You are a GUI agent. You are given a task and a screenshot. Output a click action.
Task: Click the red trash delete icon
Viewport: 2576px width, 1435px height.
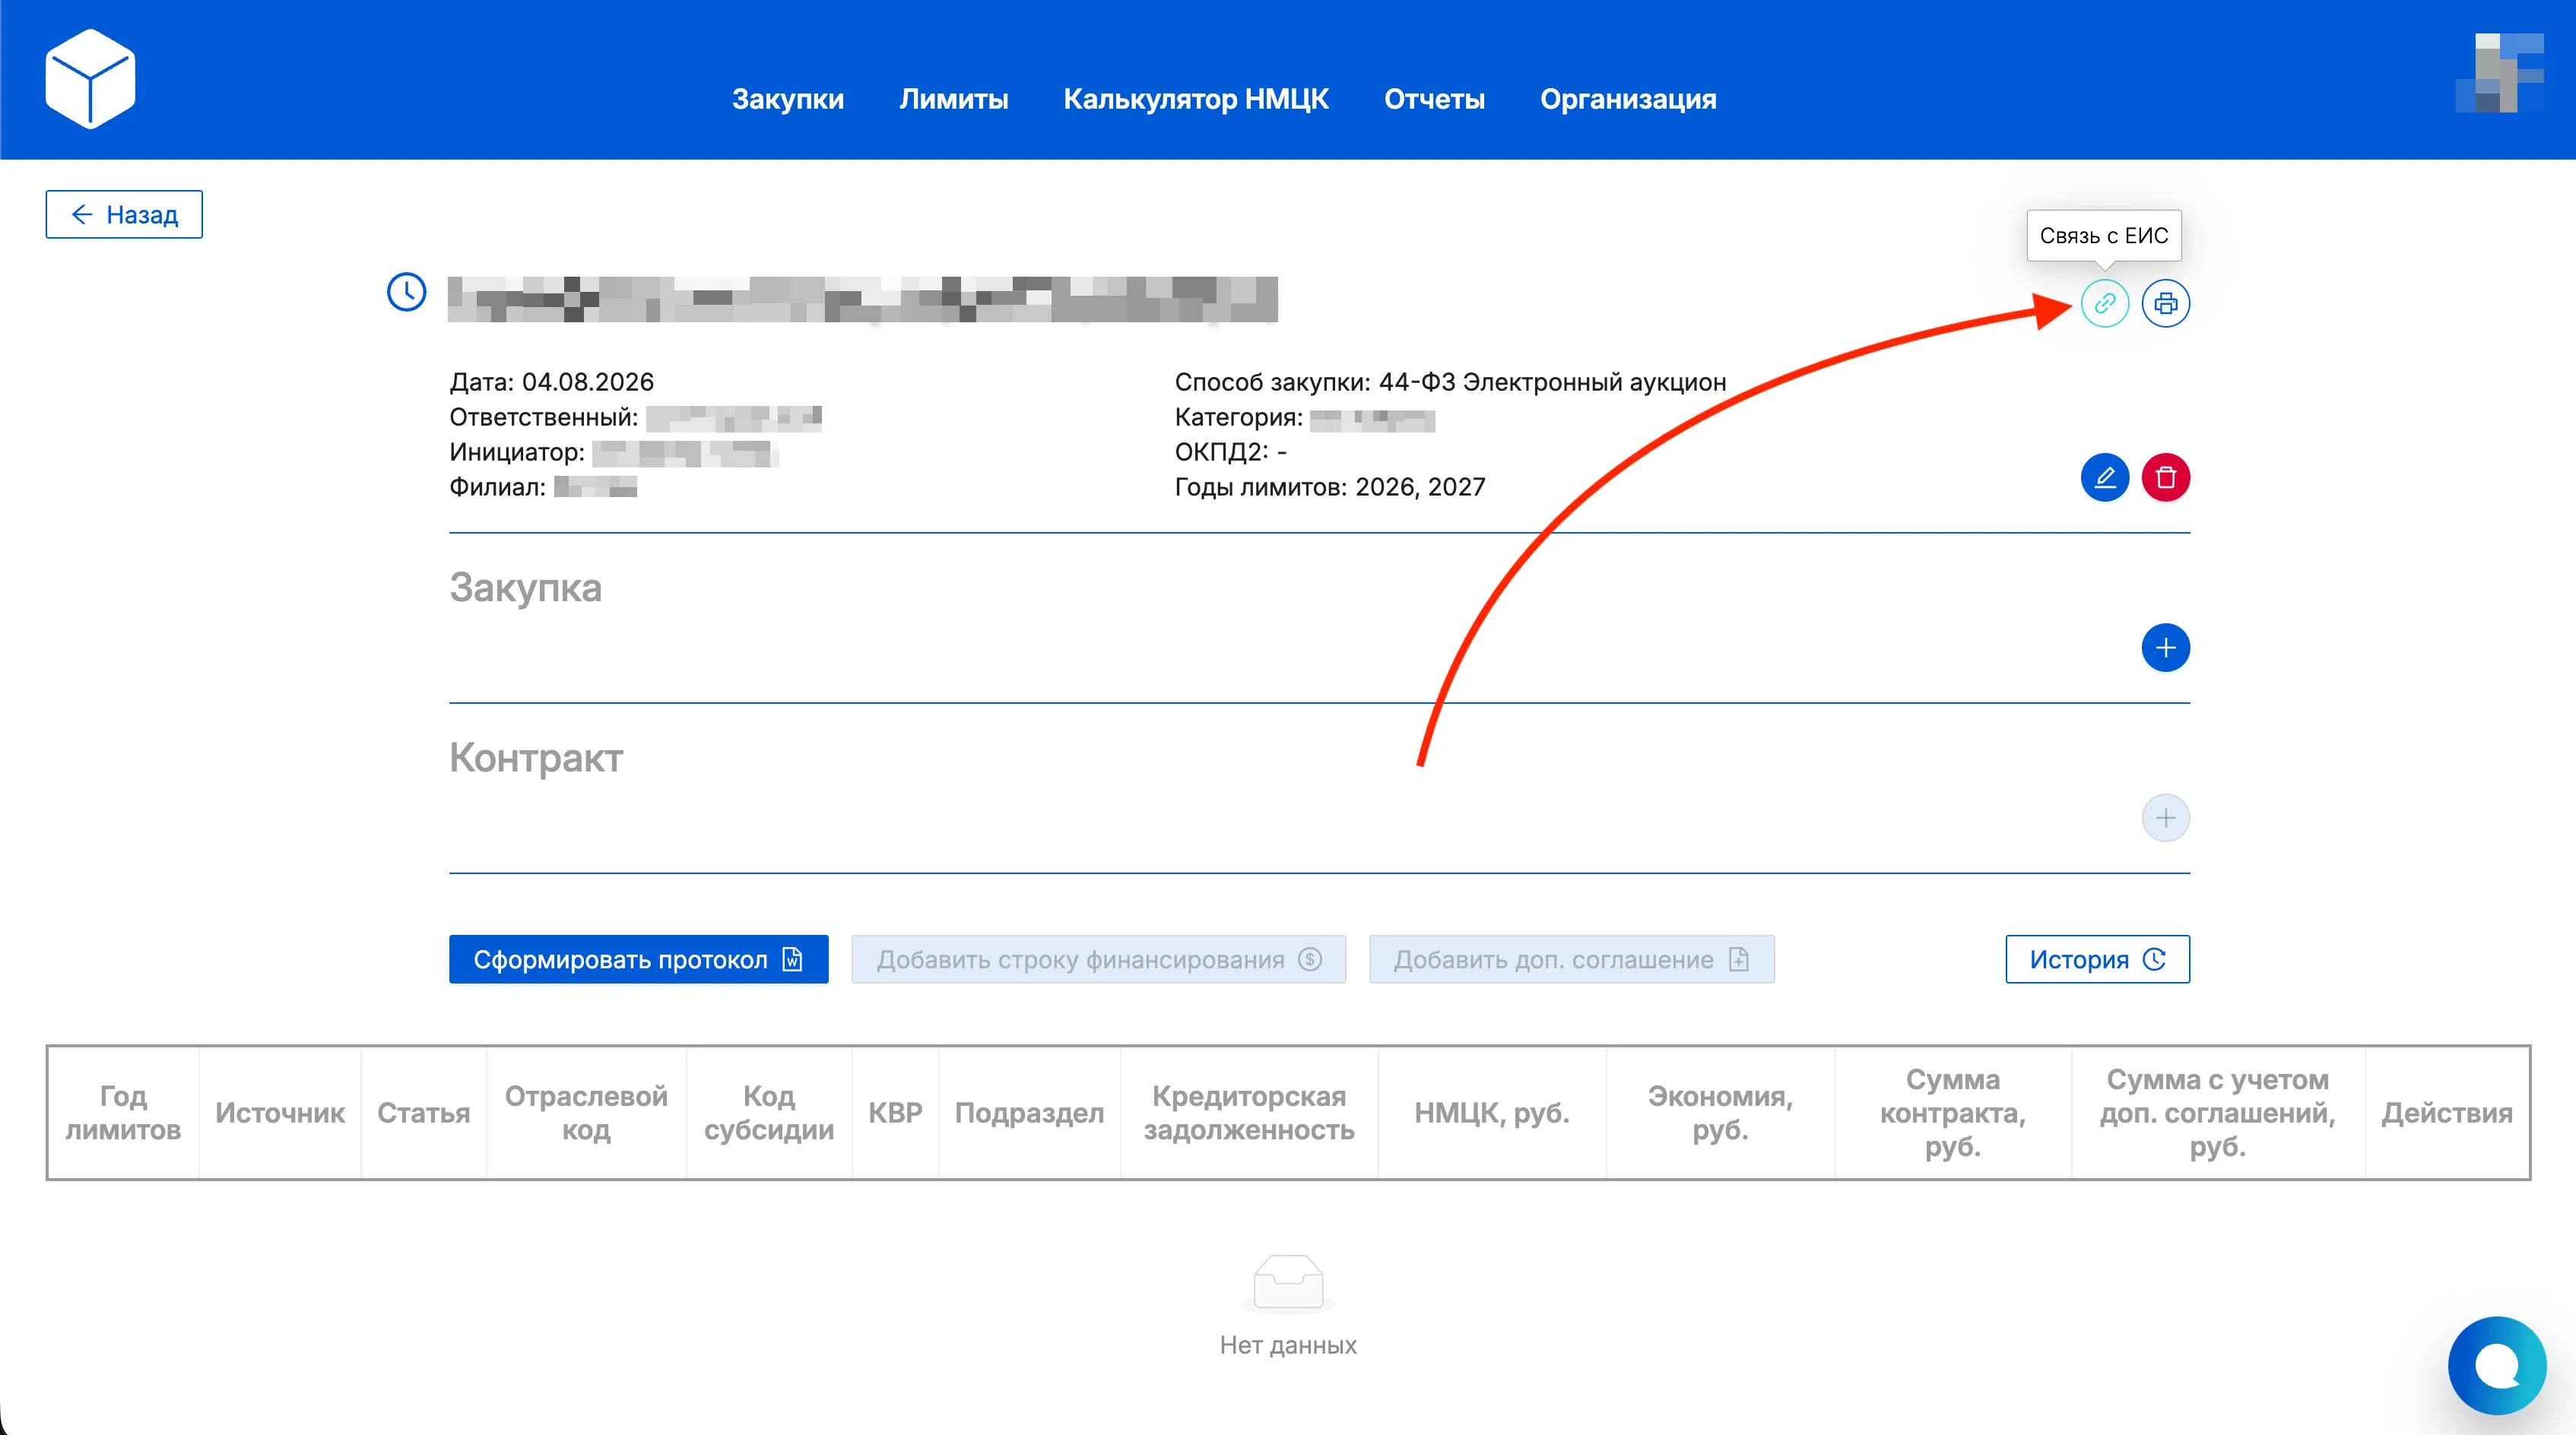(2165, 477)
